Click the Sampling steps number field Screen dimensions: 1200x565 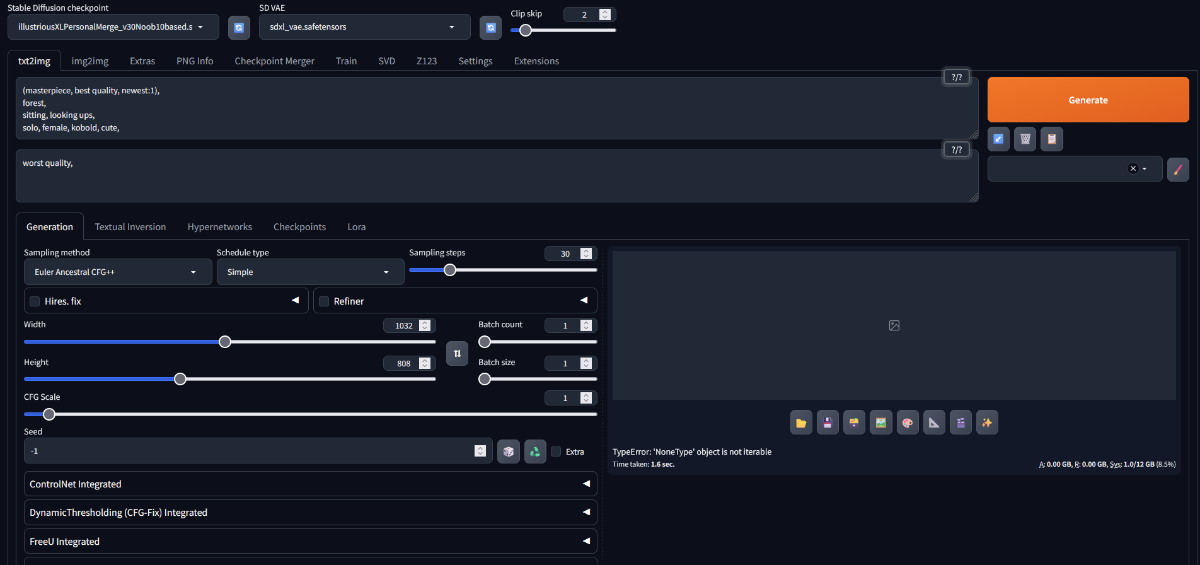(x=570, y=253)
